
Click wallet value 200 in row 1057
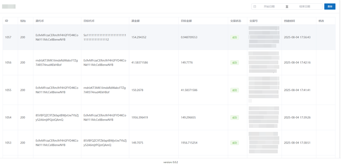23,37
